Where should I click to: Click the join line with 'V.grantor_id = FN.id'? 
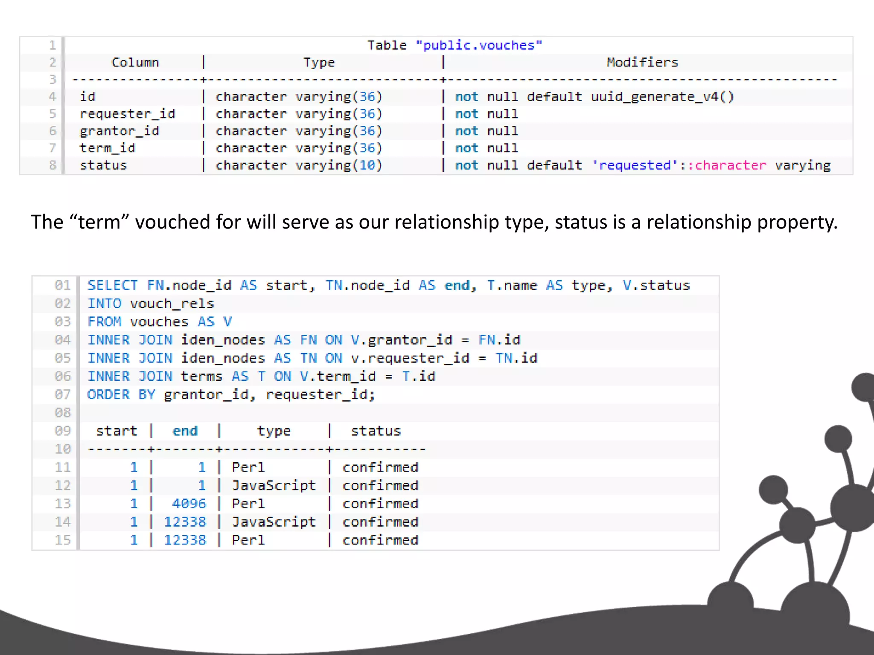click(x=304, y=340)
